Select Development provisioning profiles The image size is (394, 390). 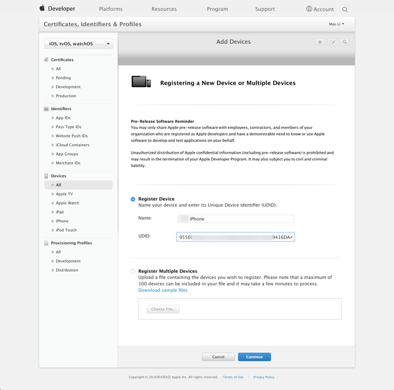(68, 261)
